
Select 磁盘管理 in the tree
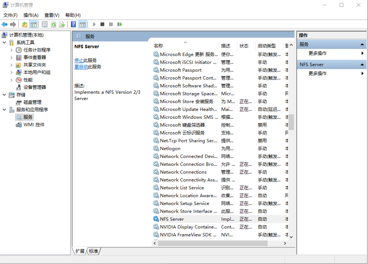point(32,102)
